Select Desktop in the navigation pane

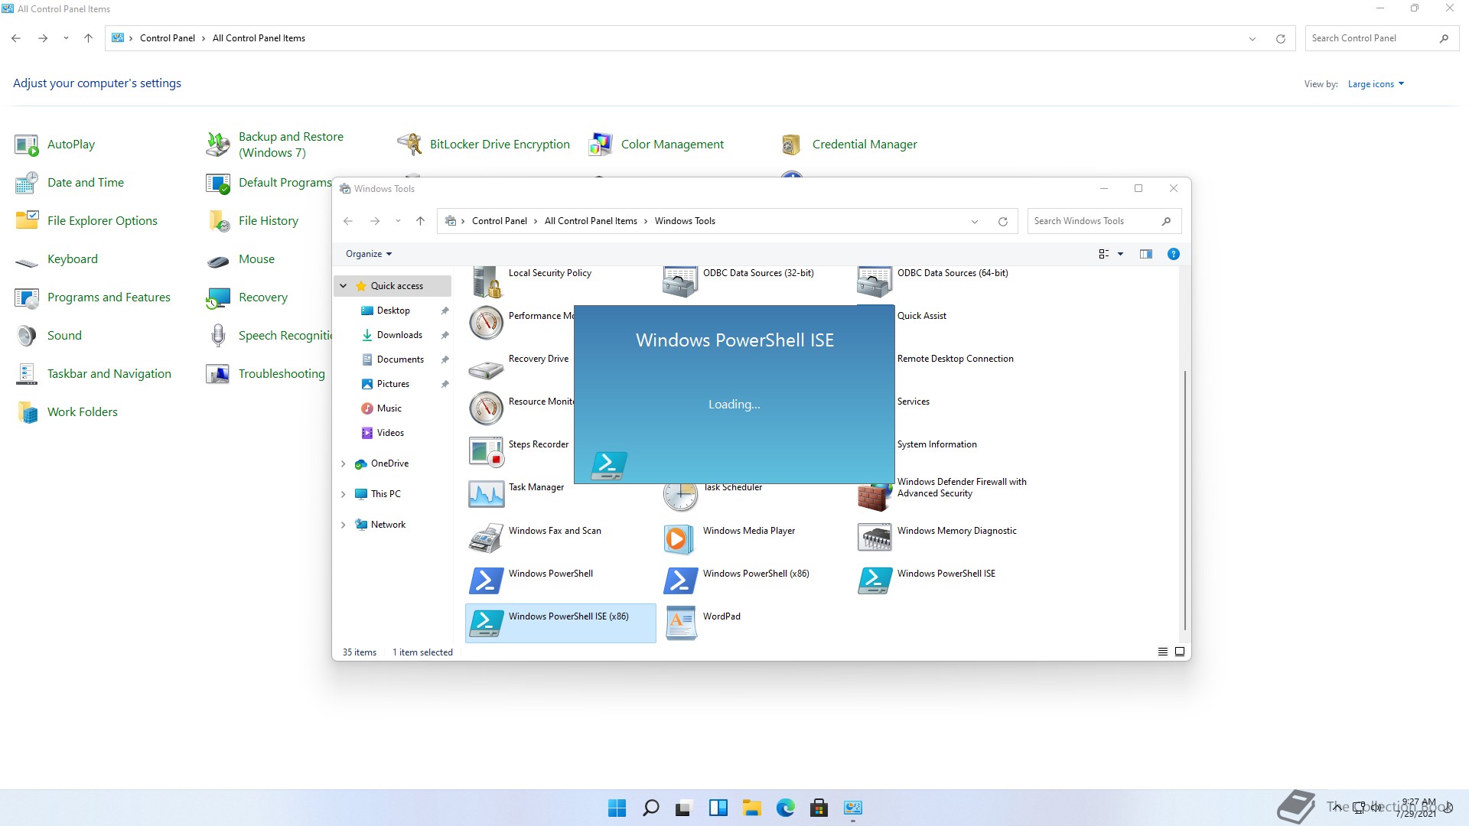(x=393, y=311)
